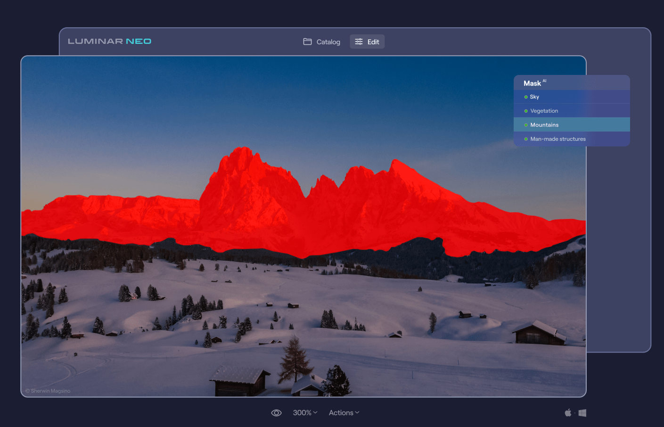This screenshot has width=664, height=427.
Task: Select the Vegetation mask option
Action: tap(544, 111)
